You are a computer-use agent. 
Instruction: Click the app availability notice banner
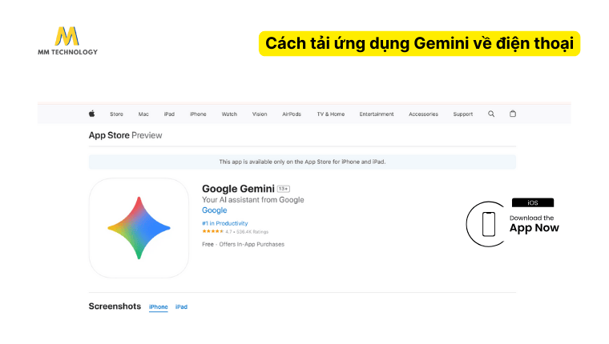click(x=302, y=162)
